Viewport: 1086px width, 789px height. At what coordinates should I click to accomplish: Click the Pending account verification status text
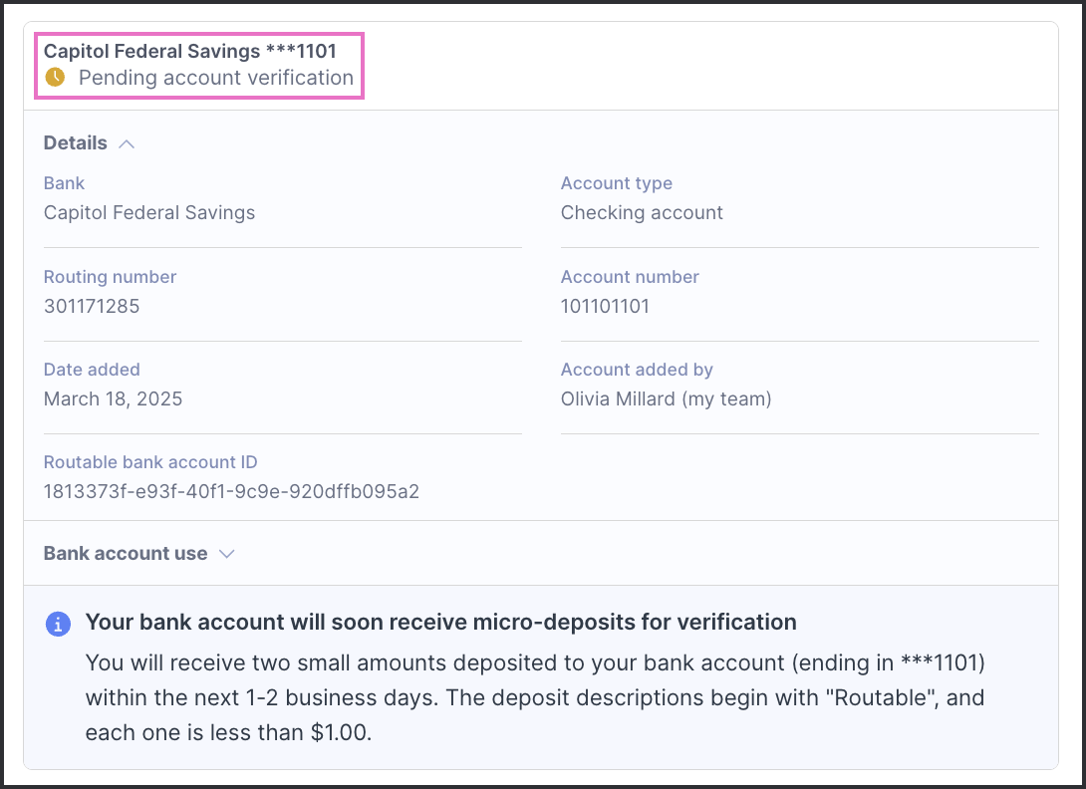(x=216, y=78)
